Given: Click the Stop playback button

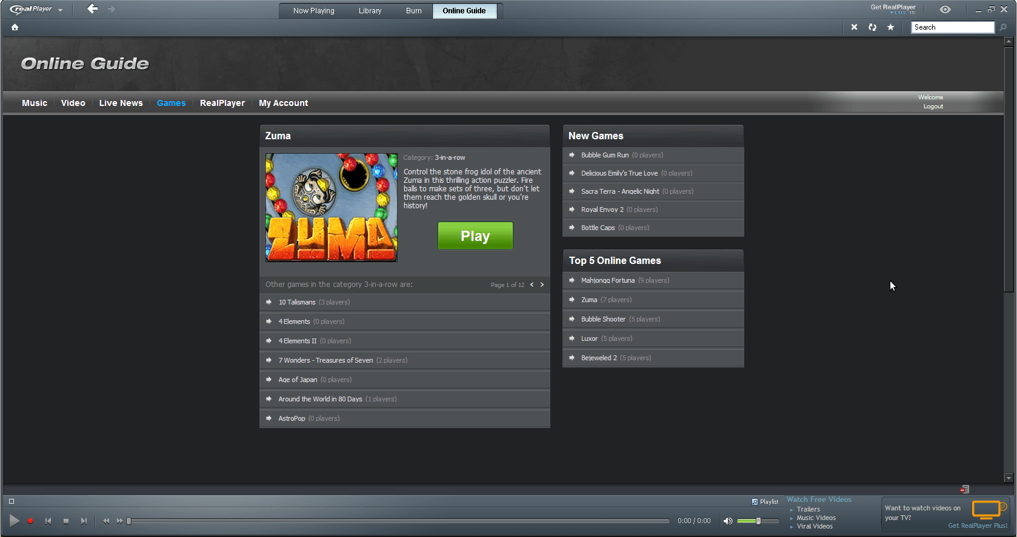Looking at the screenshot, I should tap(66, 521).
